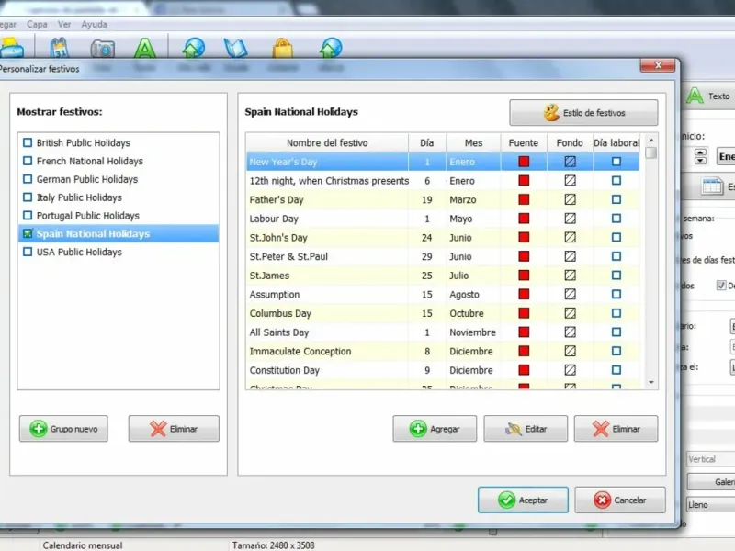Viewport: 735px width, 551px height.
Task: Confirm with the Aceptar button
Action: [x=523, y=500]
